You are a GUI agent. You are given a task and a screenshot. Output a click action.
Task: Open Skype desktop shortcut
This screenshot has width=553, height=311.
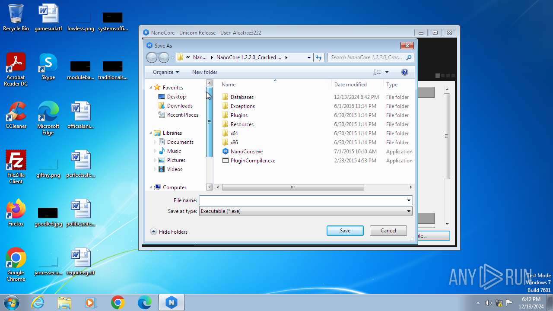pos(48,67)
